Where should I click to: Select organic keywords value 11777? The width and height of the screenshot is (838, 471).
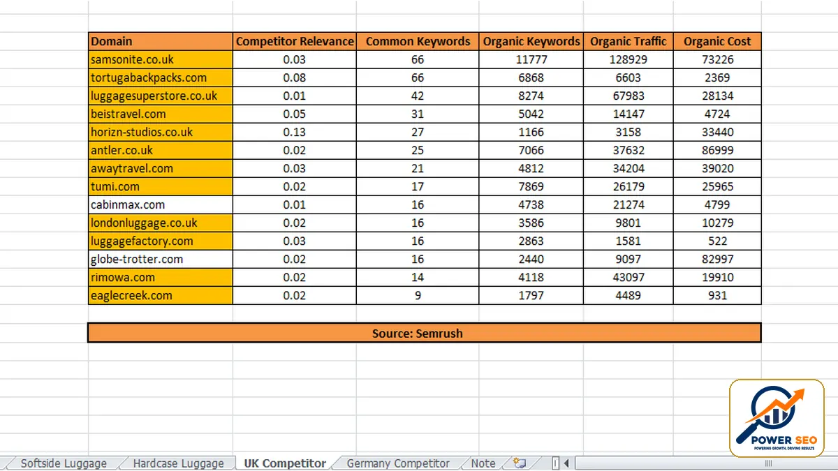click(x=531, y=59)
